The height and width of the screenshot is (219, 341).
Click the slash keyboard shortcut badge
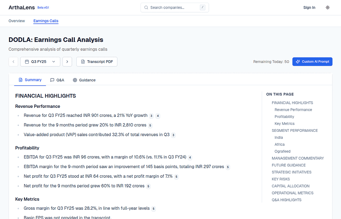[202, 8]
